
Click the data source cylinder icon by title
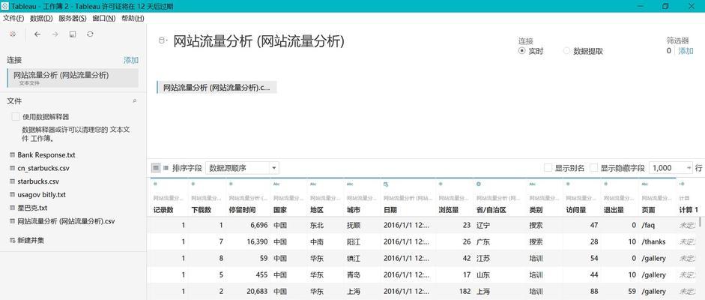tap(162, 40)
